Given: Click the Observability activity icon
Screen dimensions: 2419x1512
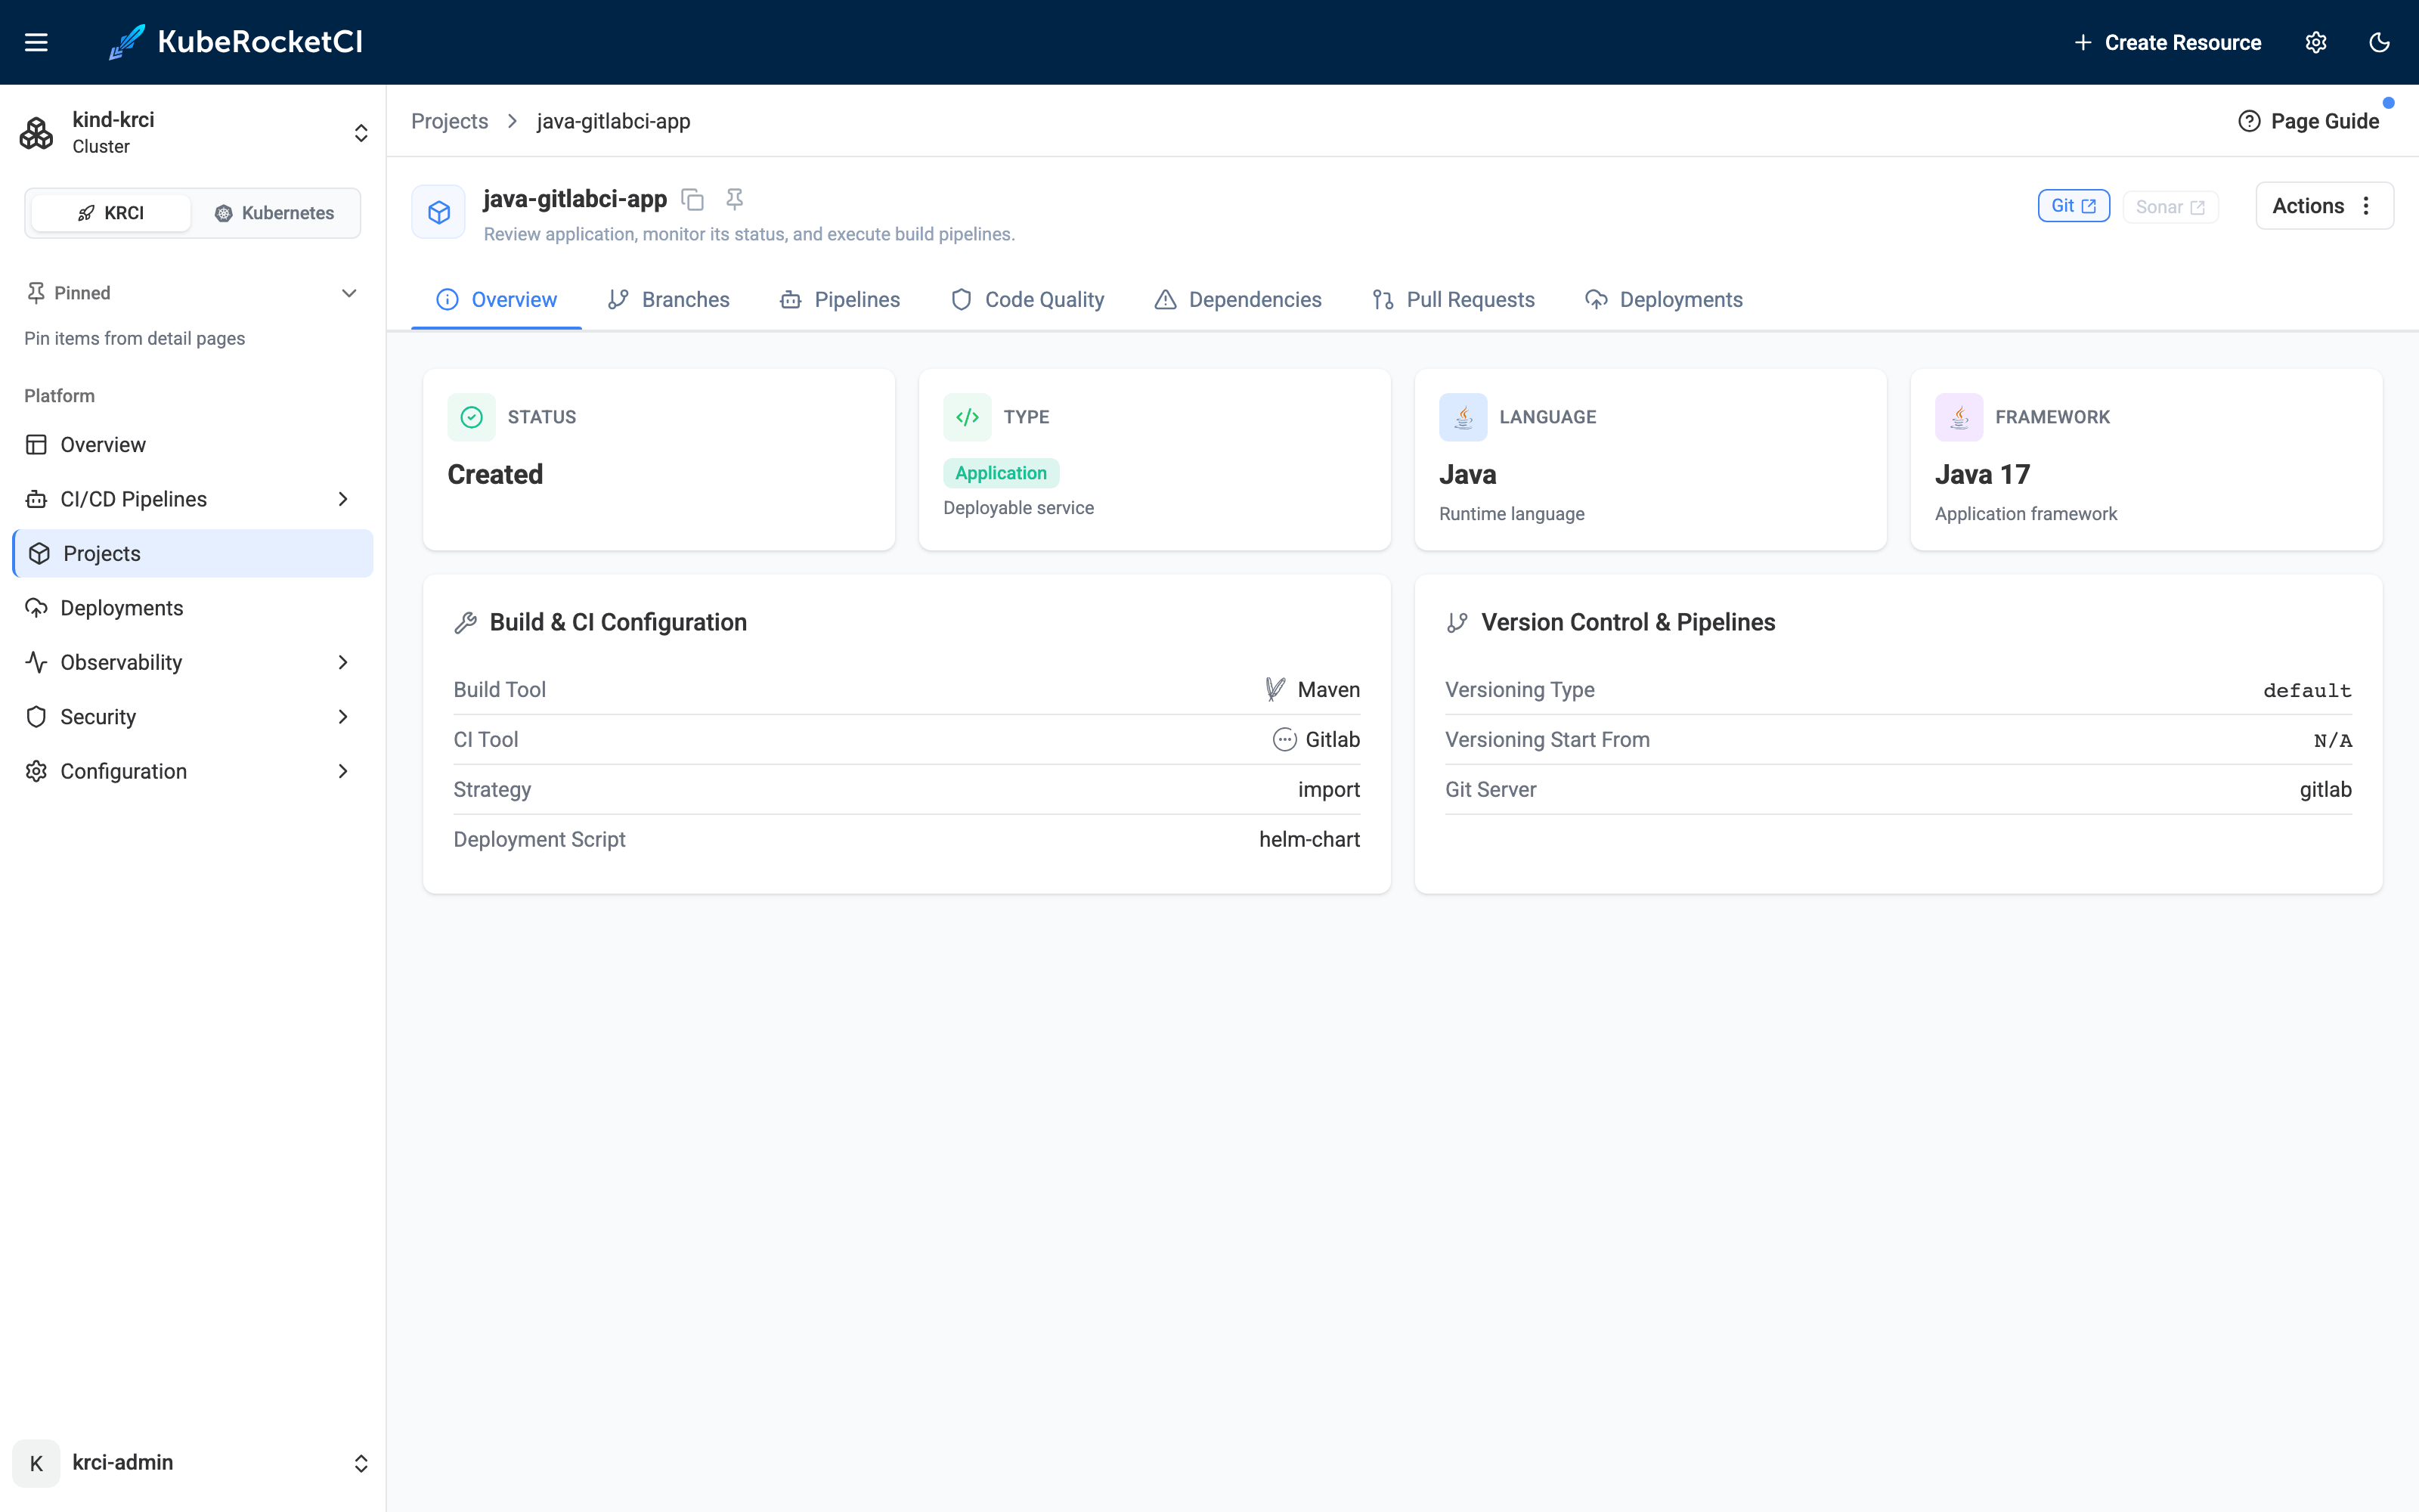Looking at the screenshot, I should pos(37,662).
